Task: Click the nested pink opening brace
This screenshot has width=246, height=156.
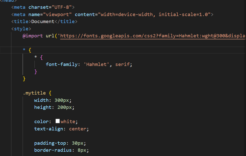Action: tap(41, 57)
